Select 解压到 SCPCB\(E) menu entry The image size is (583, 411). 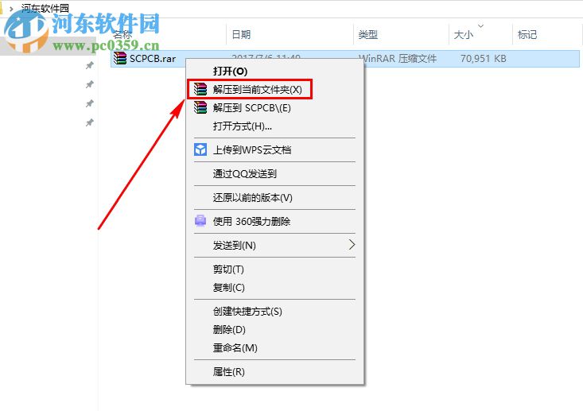(x=274, y=108)
